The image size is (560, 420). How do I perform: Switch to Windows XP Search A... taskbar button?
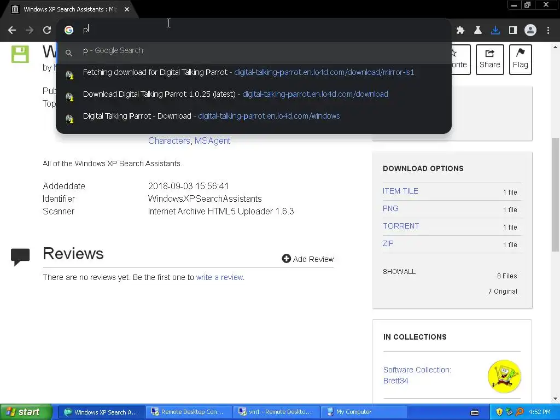[x=101, y=412]
